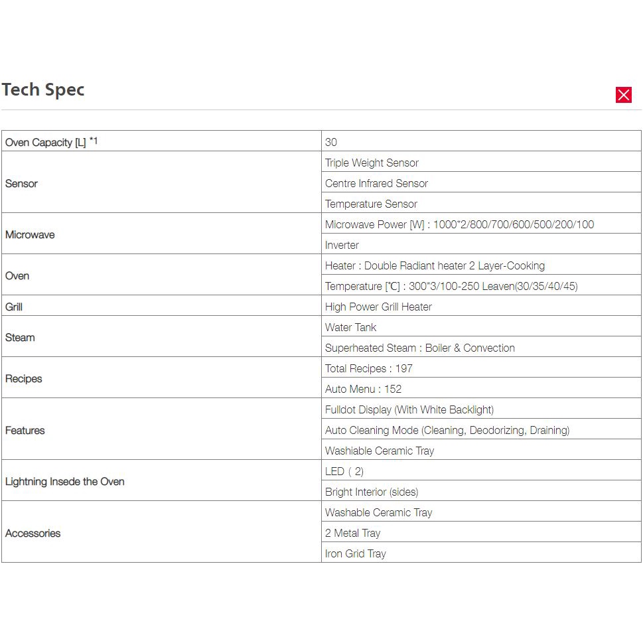The height and width of the screenshot is (643, 643).
Task: Select the Fulldot Display feature cell
Action: 409,409
